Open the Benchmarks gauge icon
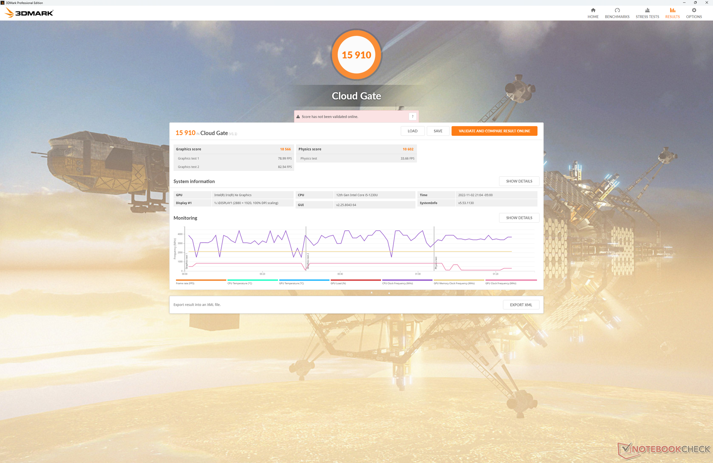 [617, 10]
